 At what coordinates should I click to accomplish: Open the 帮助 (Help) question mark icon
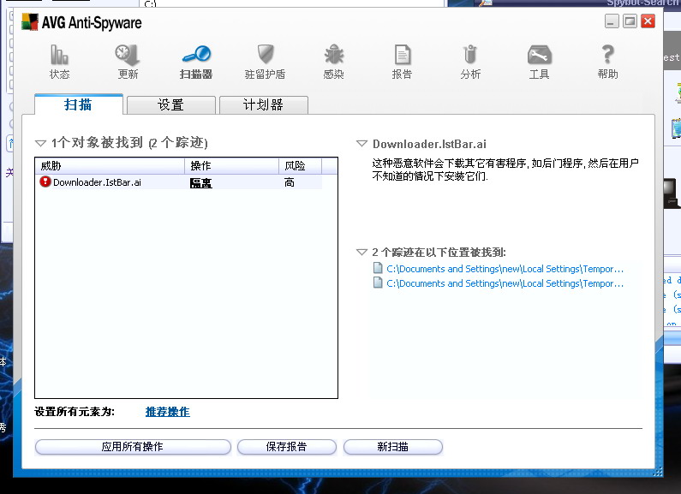click(607, 55)
